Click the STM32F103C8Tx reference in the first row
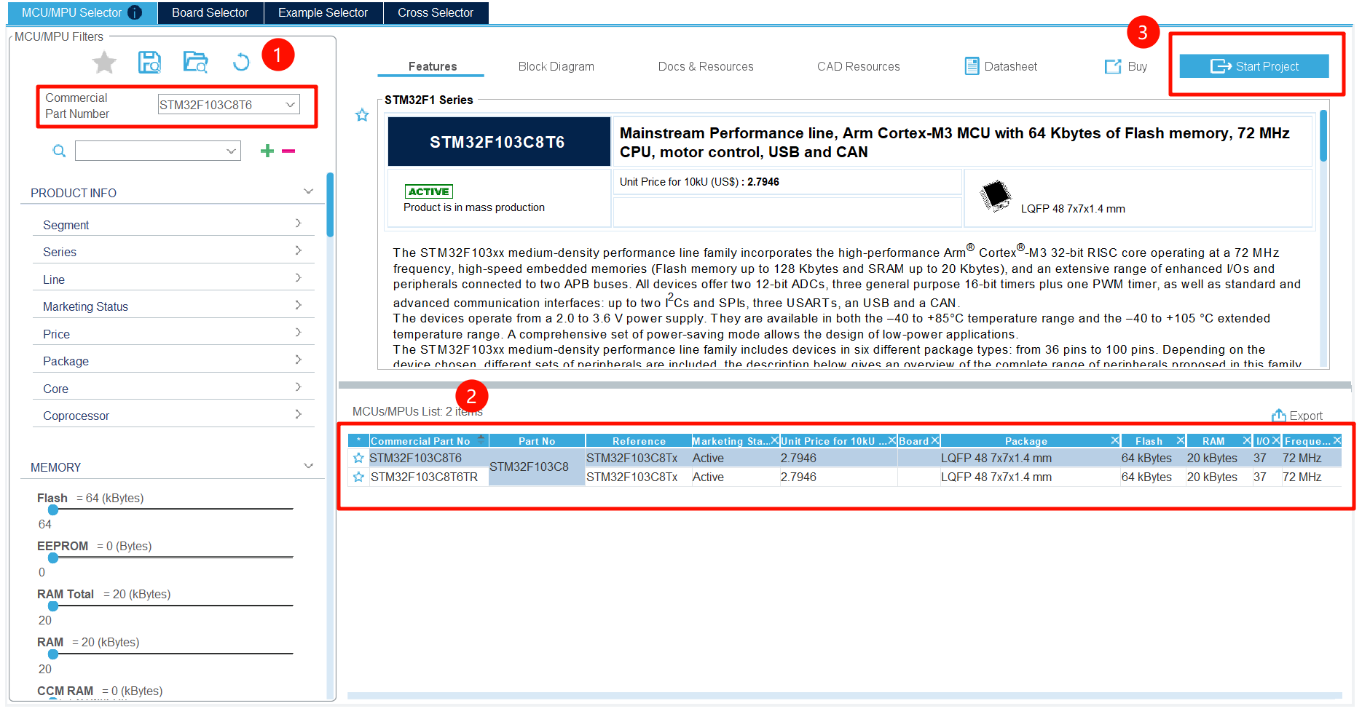Image resolution: width=1362 pixels, height=714 pixels. tap(631, 458)
